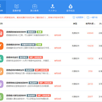Viewport: 102px width, 102px height.
Task: Open 使用说明 link for 逐鹿爆款词分析
Action: tap(58, 48)
